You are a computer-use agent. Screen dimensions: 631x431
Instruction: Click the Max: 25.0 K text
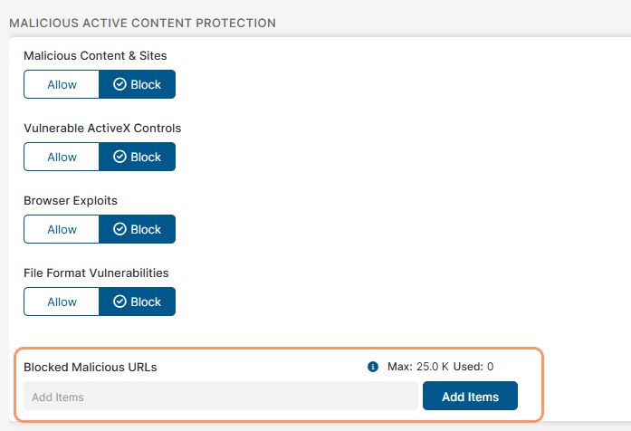[417, 367]
